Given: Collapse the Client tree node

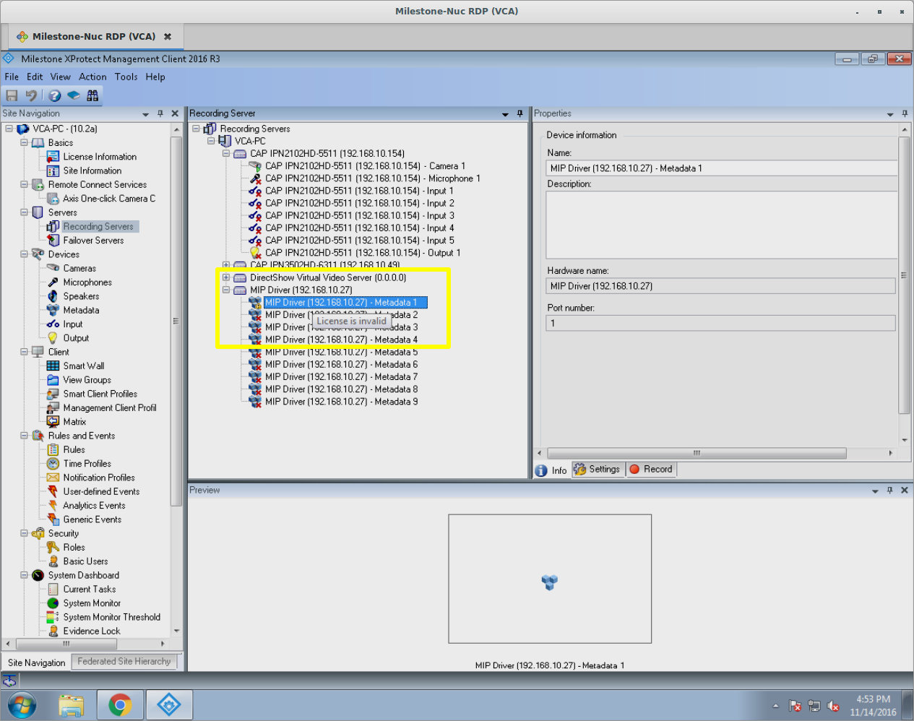Looking at the screenshot, I should [24, 352].
